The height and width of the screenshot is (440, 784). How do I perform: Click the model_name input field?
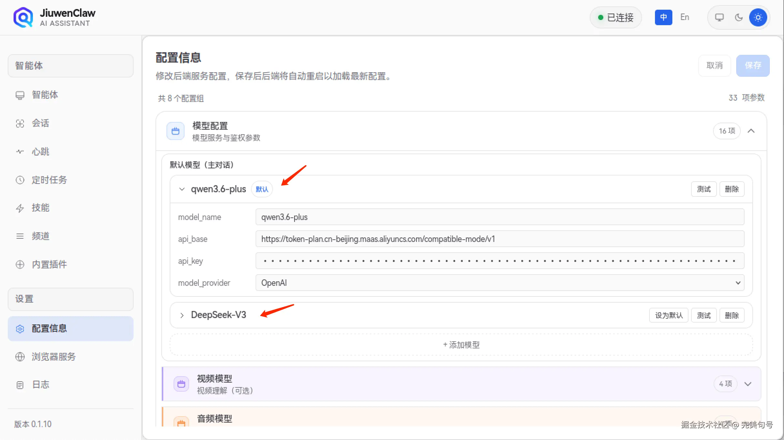[500, 217]
